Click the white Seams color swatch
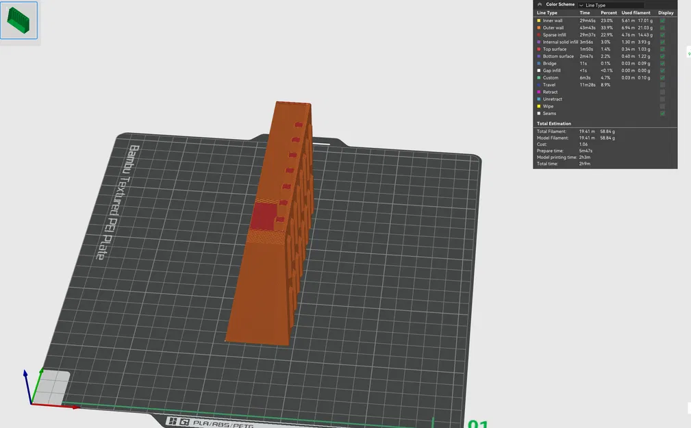The image size is (691, 428). [538, 113]
